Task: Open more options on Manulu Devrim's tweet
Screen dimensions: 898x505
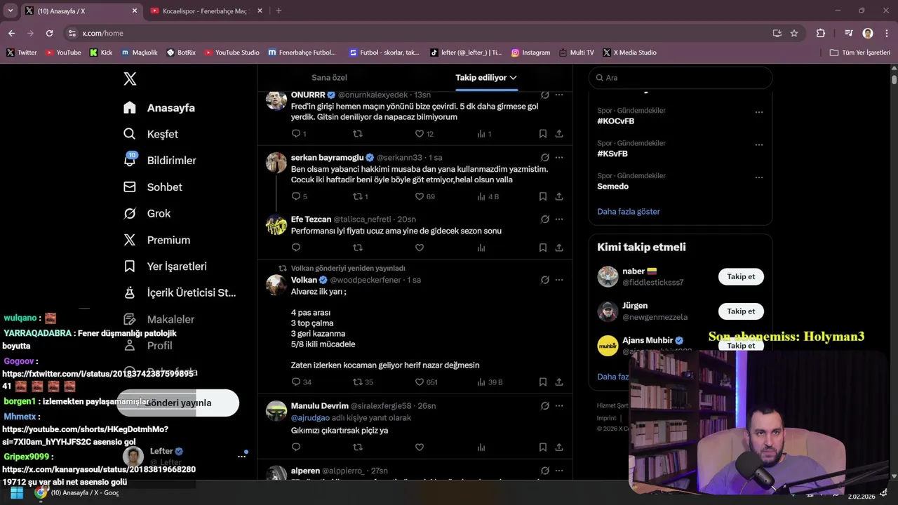Action: [x=559, y=405]
